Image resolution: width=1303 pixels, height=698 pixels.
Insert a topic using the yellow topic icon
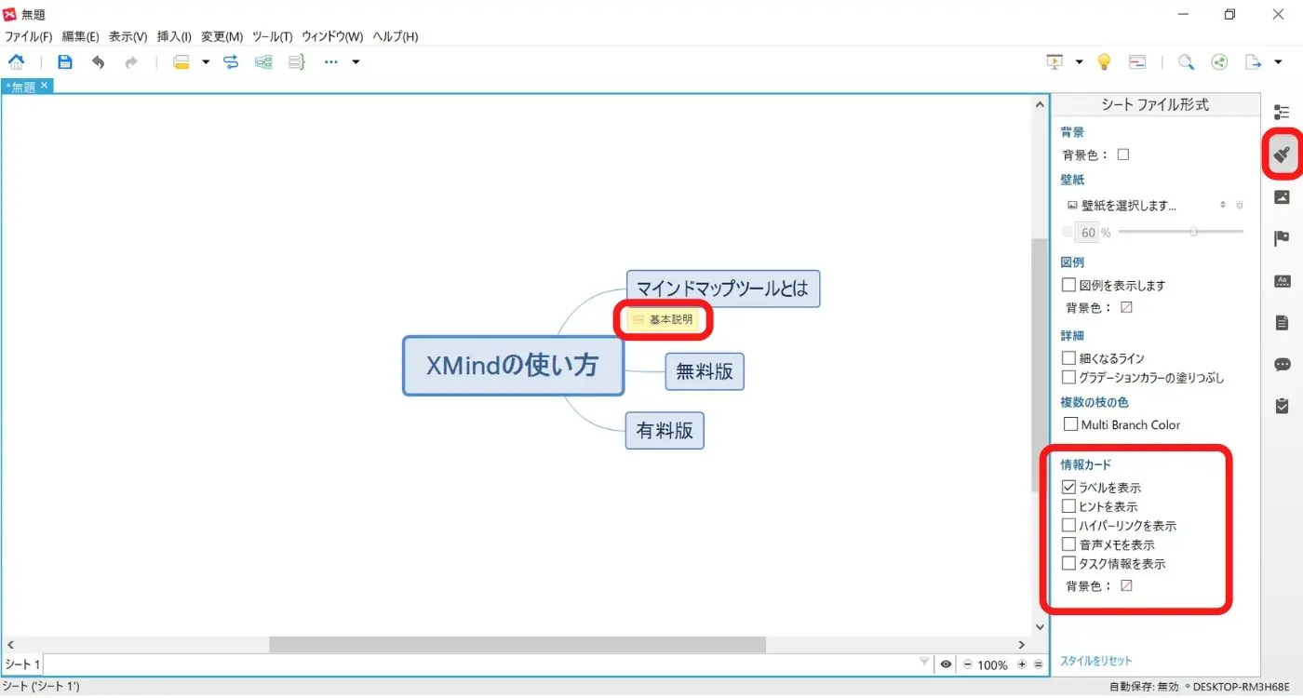(x=181, y=62)
